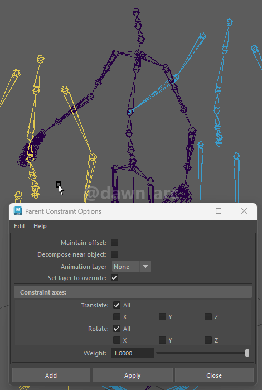The image size is (262, 390).
Task: Check Rotate Z axis box
Action: pos(208,340)
